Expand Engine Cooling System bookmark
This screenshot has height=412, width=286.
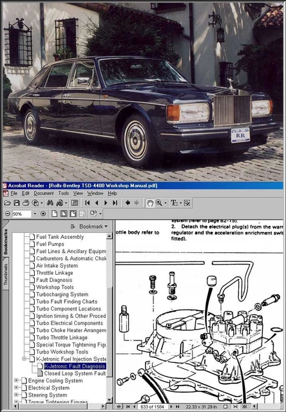[x=16, y=380]
